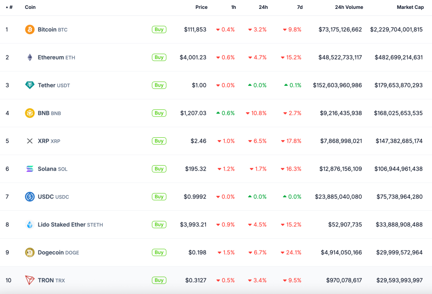This screenshot has height=294, width=432.
Task: Click the TRON red logo icon
Action: point(30,280)
